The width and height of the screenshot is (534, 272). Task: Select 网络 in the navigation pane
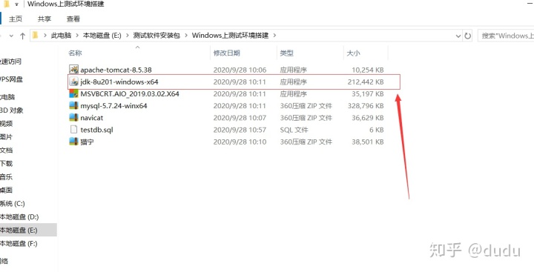tap(4, 261)
